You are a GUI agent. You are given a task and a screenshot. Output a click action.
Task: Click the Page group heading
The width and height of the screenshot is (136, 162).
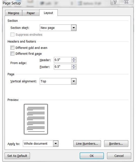coord(11,74)
